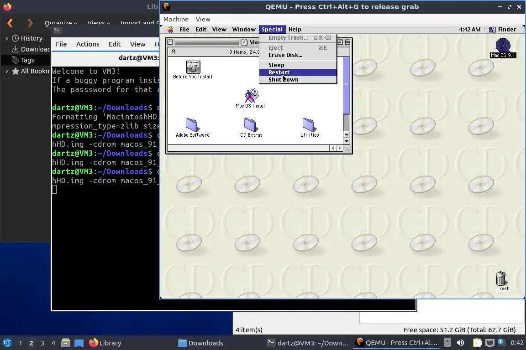Switch to workspace 3 in taskbar
This screenshot has width=526, height=350.
coord(42,343)
